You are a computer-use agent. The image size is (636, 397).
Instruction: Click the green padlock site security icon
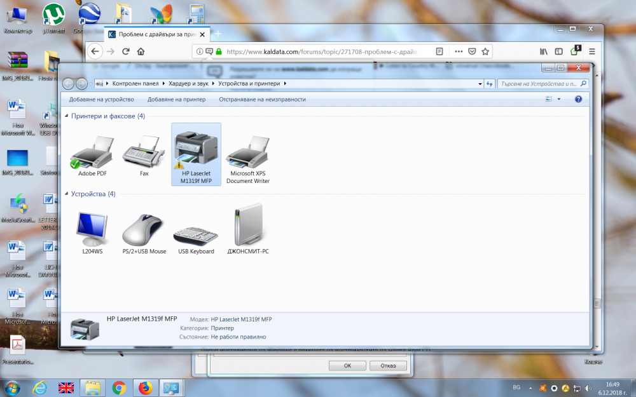[x=219, y=51]
